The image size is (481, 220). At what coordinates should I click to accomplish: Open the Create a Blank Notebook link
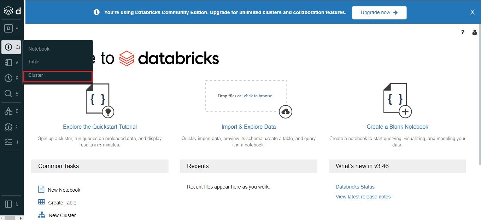click(397, 127)
